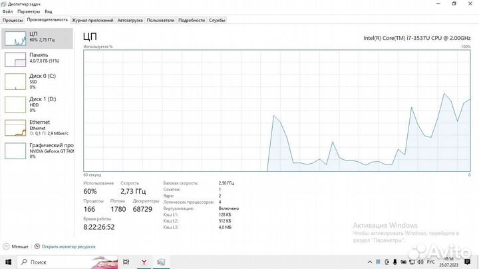
Task: Switch to the Процессы tab
Action: (13, 20)
